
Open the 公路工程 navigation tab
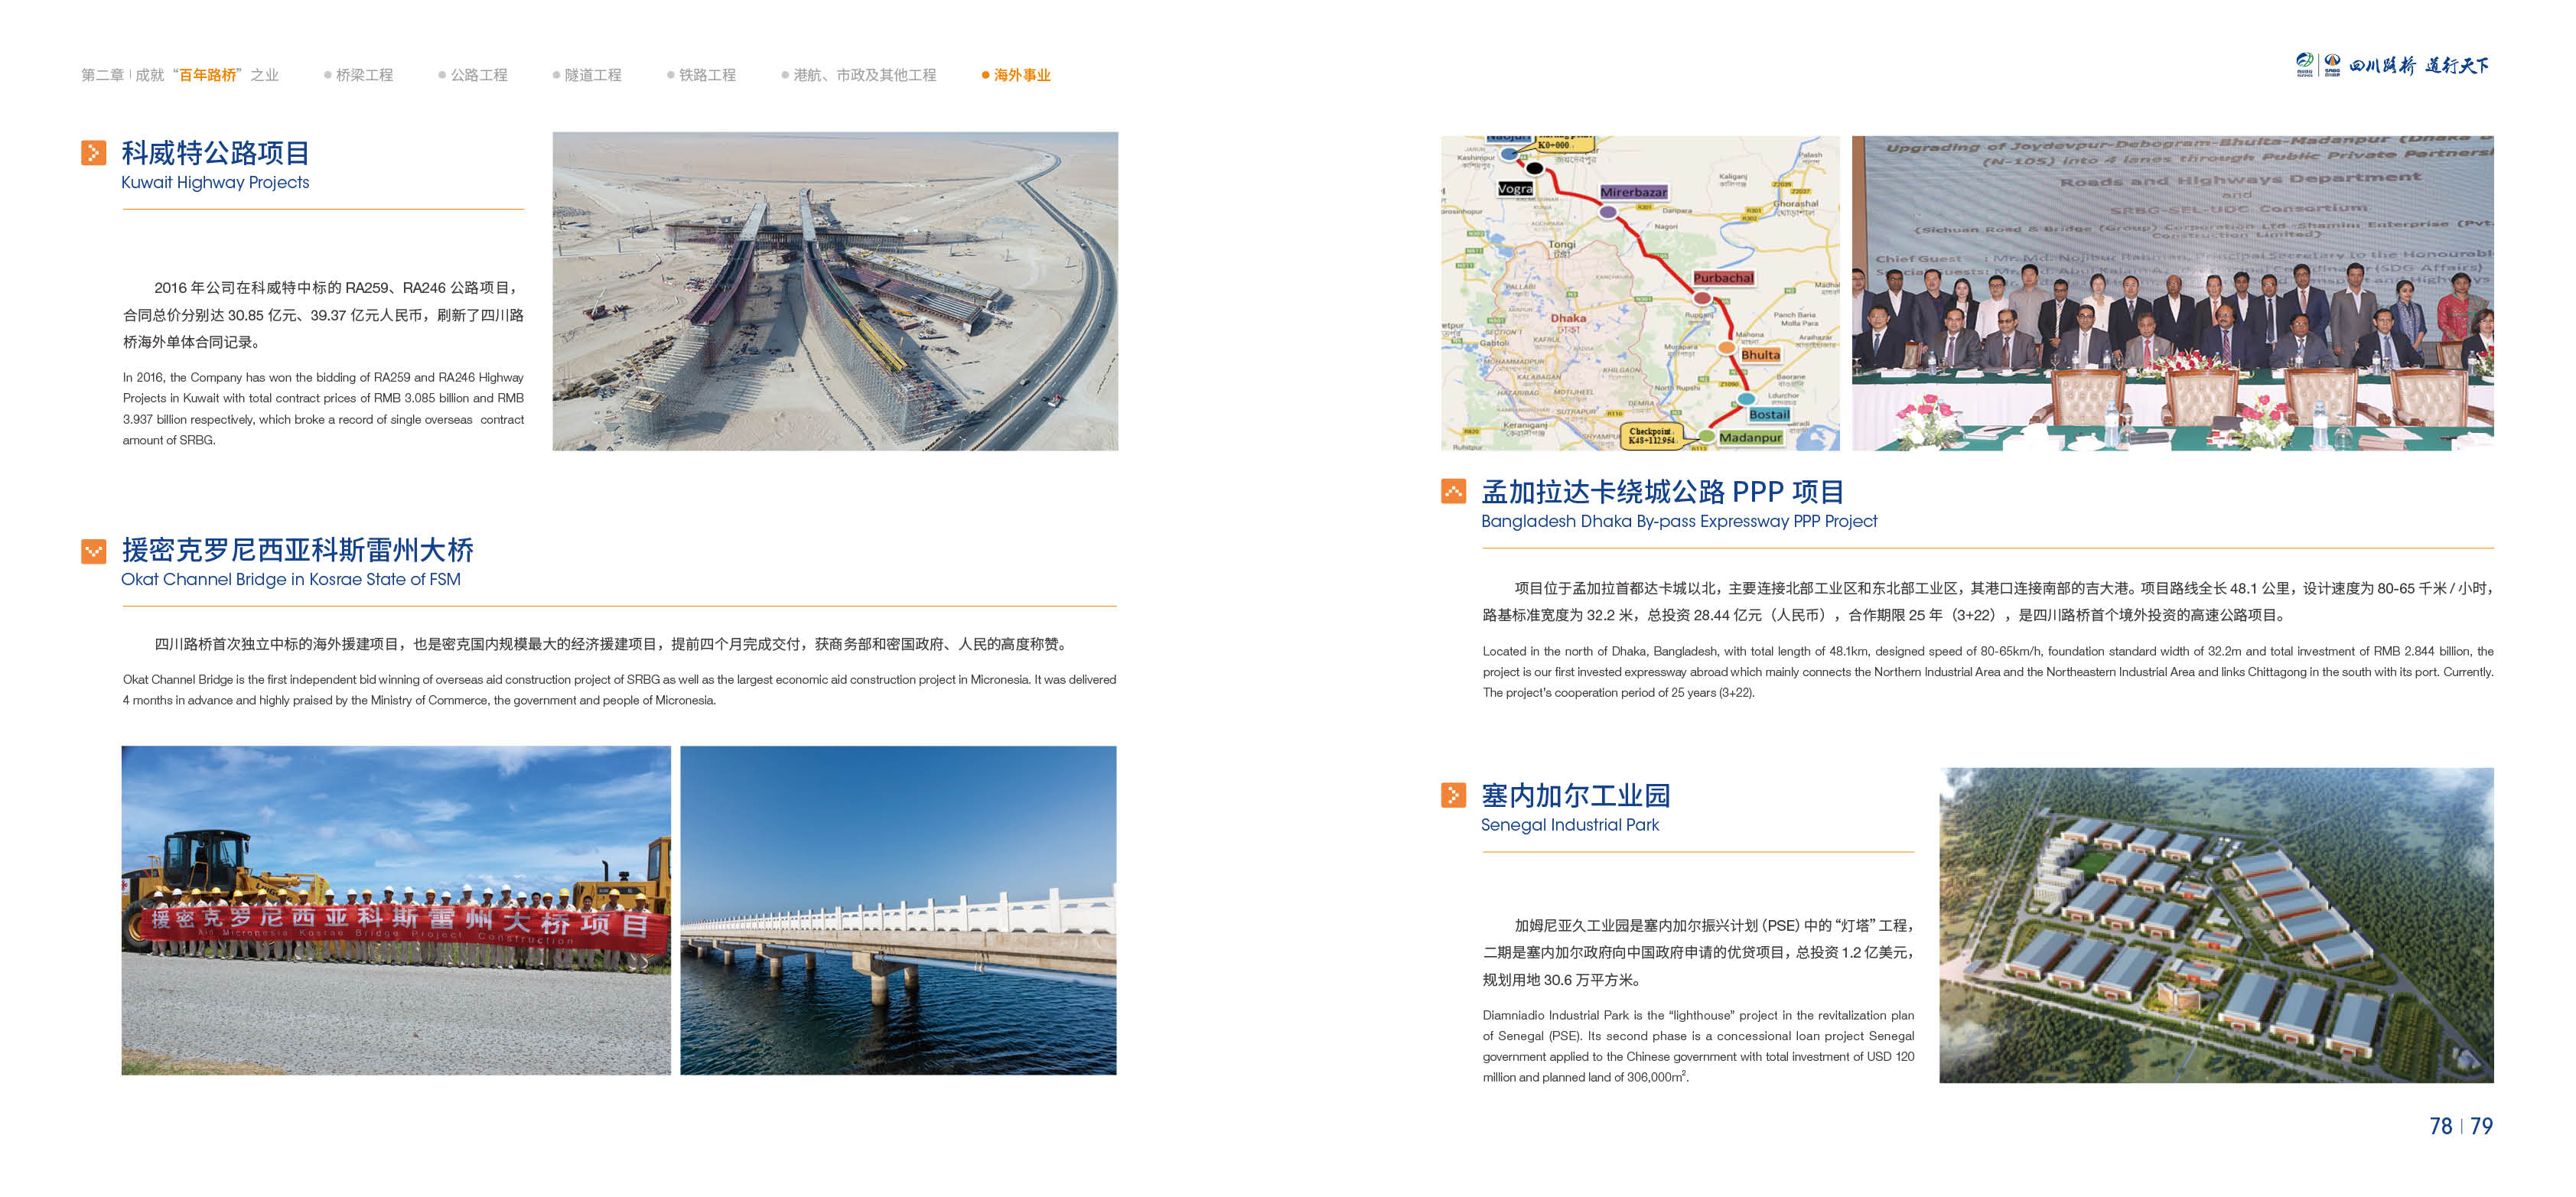click(478, 75)
